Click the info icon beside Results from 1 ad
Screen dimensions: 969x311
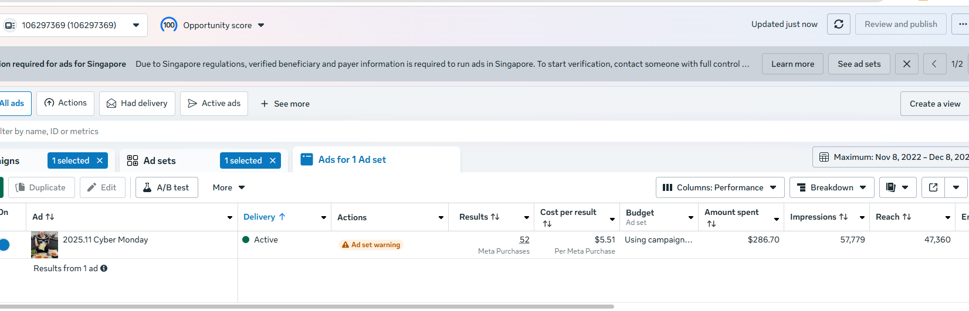coord(104,268)
